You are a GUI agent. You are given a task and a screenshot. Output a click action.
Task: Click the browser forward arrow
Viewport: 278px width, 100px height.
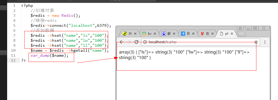coord(129,42)
